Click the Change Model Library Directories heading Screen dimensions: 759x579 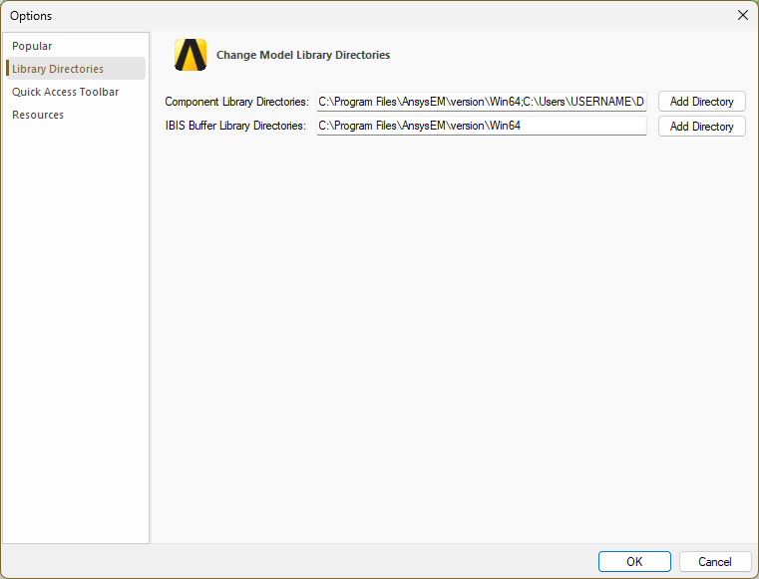[303, 55]
